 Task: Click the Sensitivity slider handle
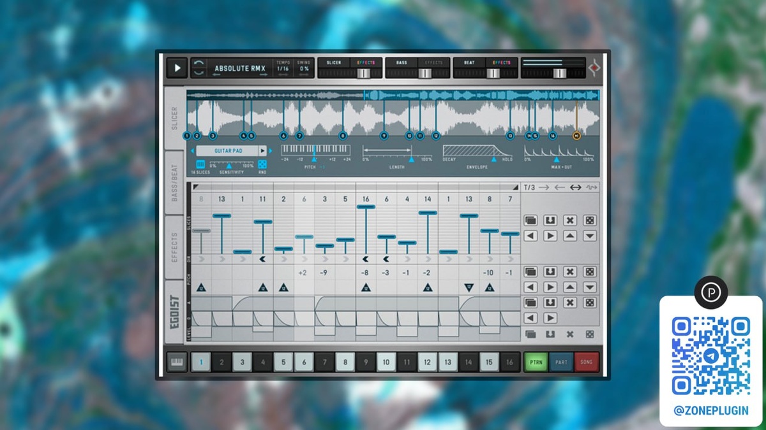coord(229,166)
